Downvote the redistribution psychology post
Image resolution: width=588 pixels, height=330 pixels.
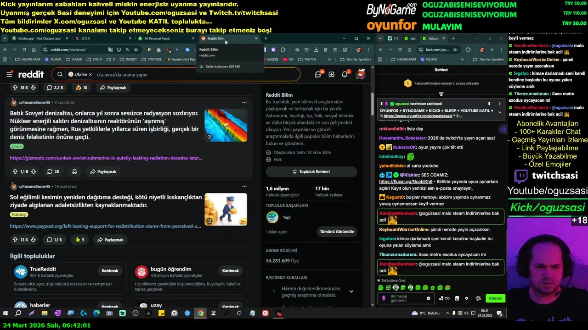pyautogui.click(x=33, y=240)
